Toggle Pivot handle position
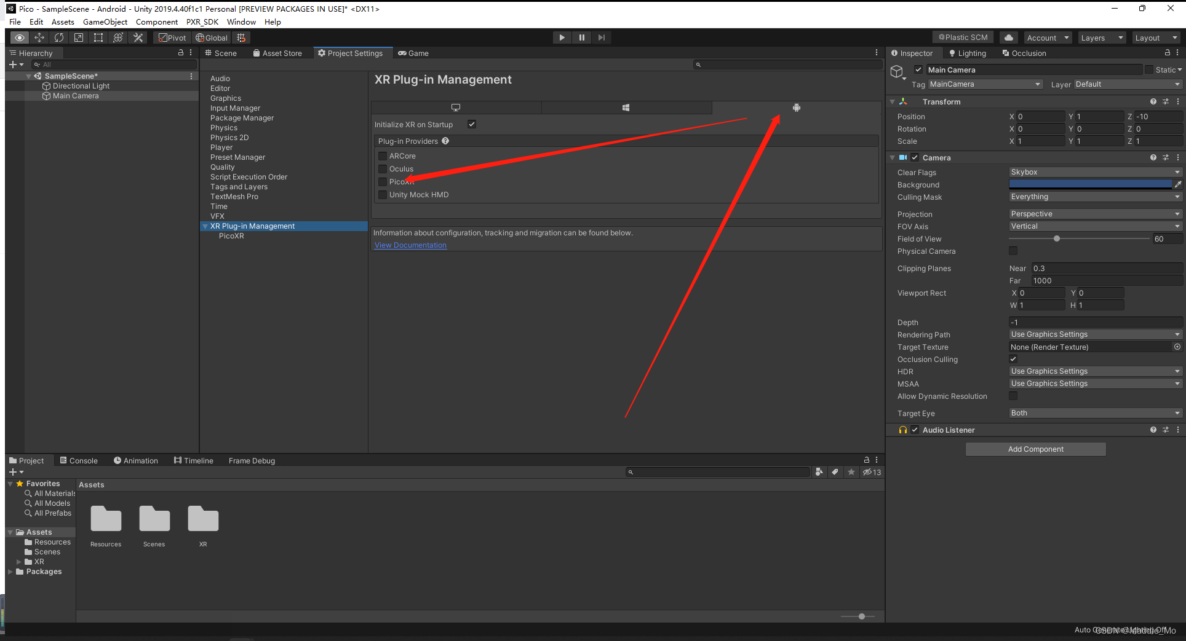1186x641 pixels. tap(172, 37)
